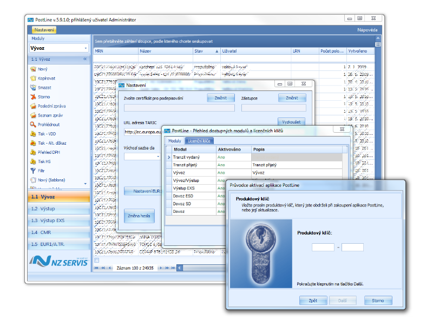Image resolution: width=433 pixels, height=325 pixels.
Task: Select the Vývoz/Výstup module row
Action: (x=196, y=180)
